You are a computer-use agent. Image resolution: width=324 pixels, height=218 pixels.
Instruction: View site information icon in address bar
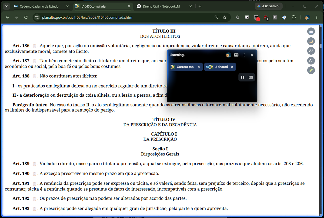coord(37,17)
